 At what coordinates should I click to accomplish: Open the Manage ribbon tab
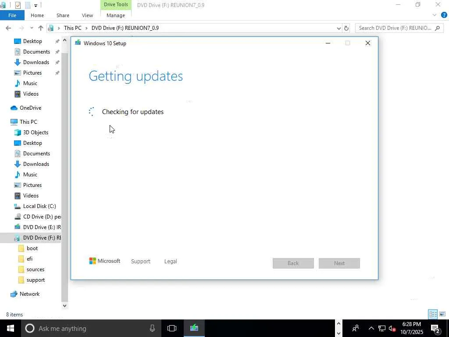click(116, 15)
